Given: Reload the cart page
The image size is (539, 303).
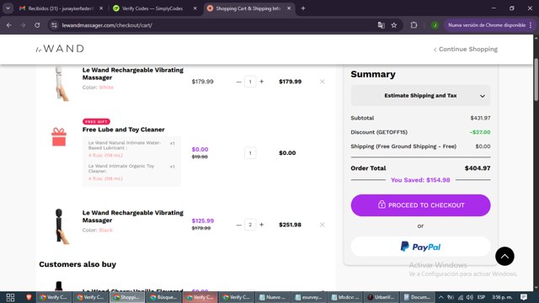Looking at the screenshot, I should click(x=37, y=25).
